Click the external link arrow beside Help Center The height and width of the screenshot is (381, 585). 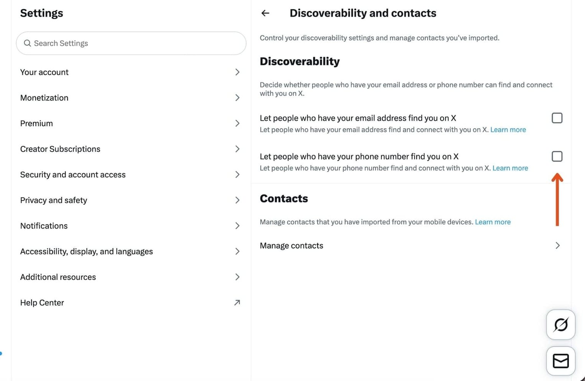pyautogui.click(x=237, y=302)
